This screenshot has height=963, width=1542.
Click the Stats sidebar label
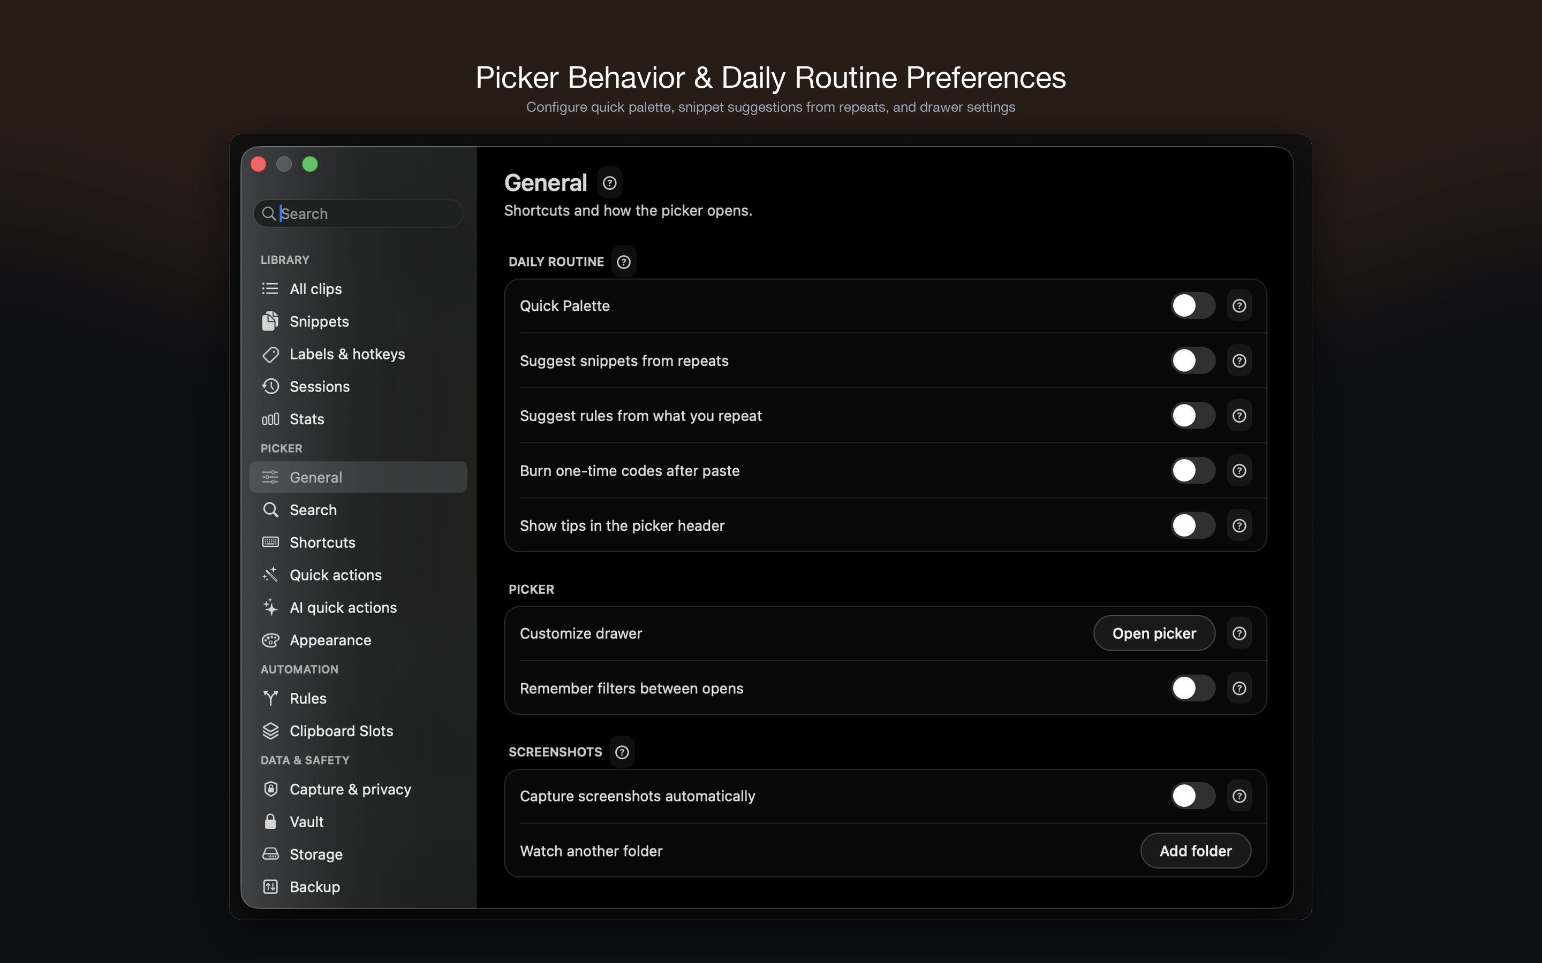pos(307,419)
